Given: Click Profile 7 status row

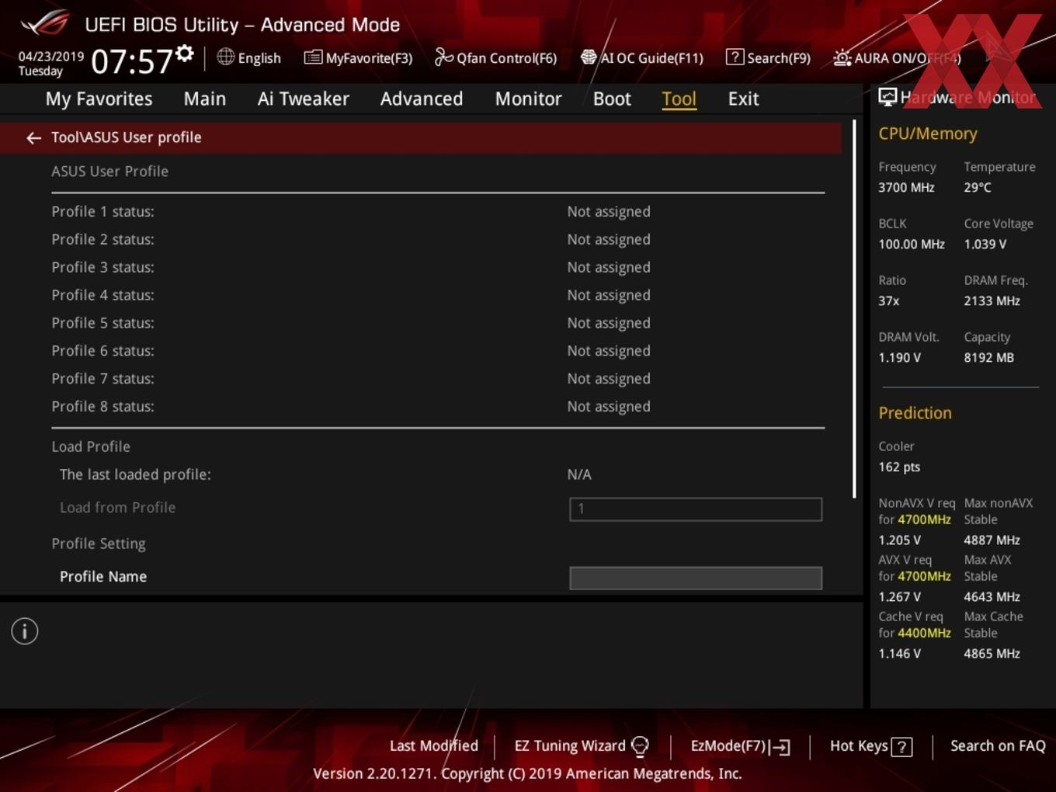Looking at the screenshot, I should (x=438, y=379).
